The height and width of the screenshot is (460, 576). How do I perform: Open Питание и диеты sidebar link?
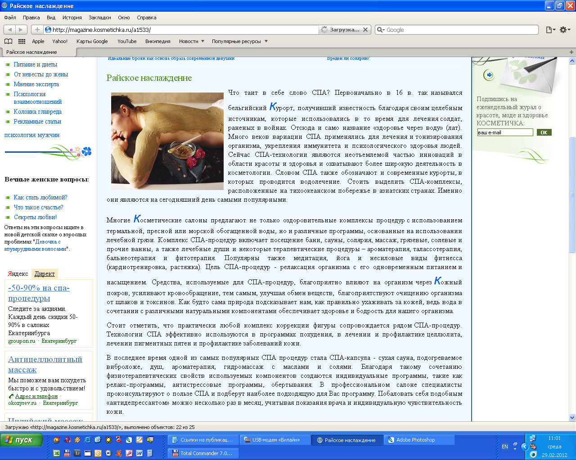click(x=36, y=65)
